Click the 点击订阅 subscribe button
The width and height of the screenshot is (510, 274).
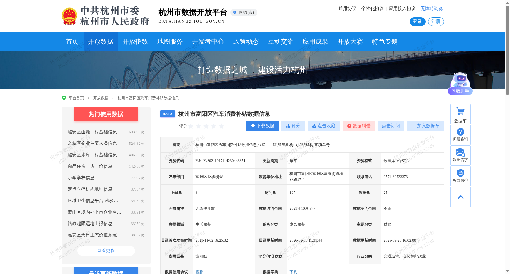[391, 126]
